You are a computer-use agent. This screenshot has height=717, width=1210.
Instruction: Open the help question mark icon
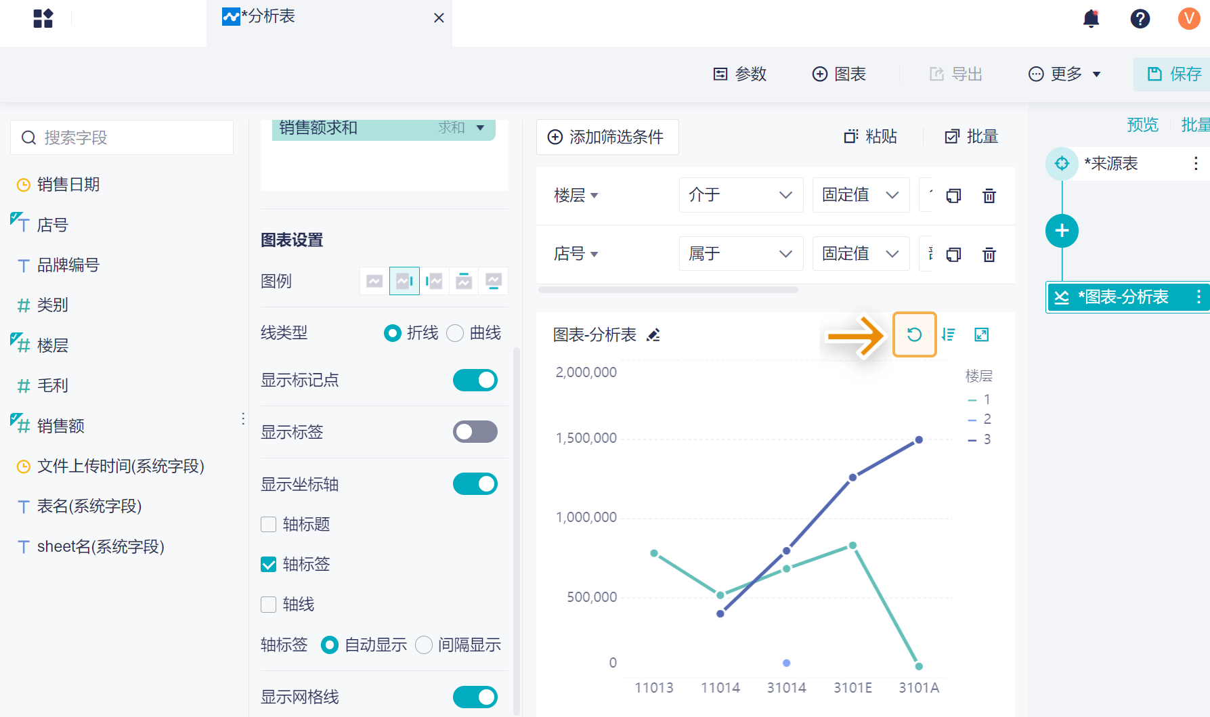pos(1140,18)
